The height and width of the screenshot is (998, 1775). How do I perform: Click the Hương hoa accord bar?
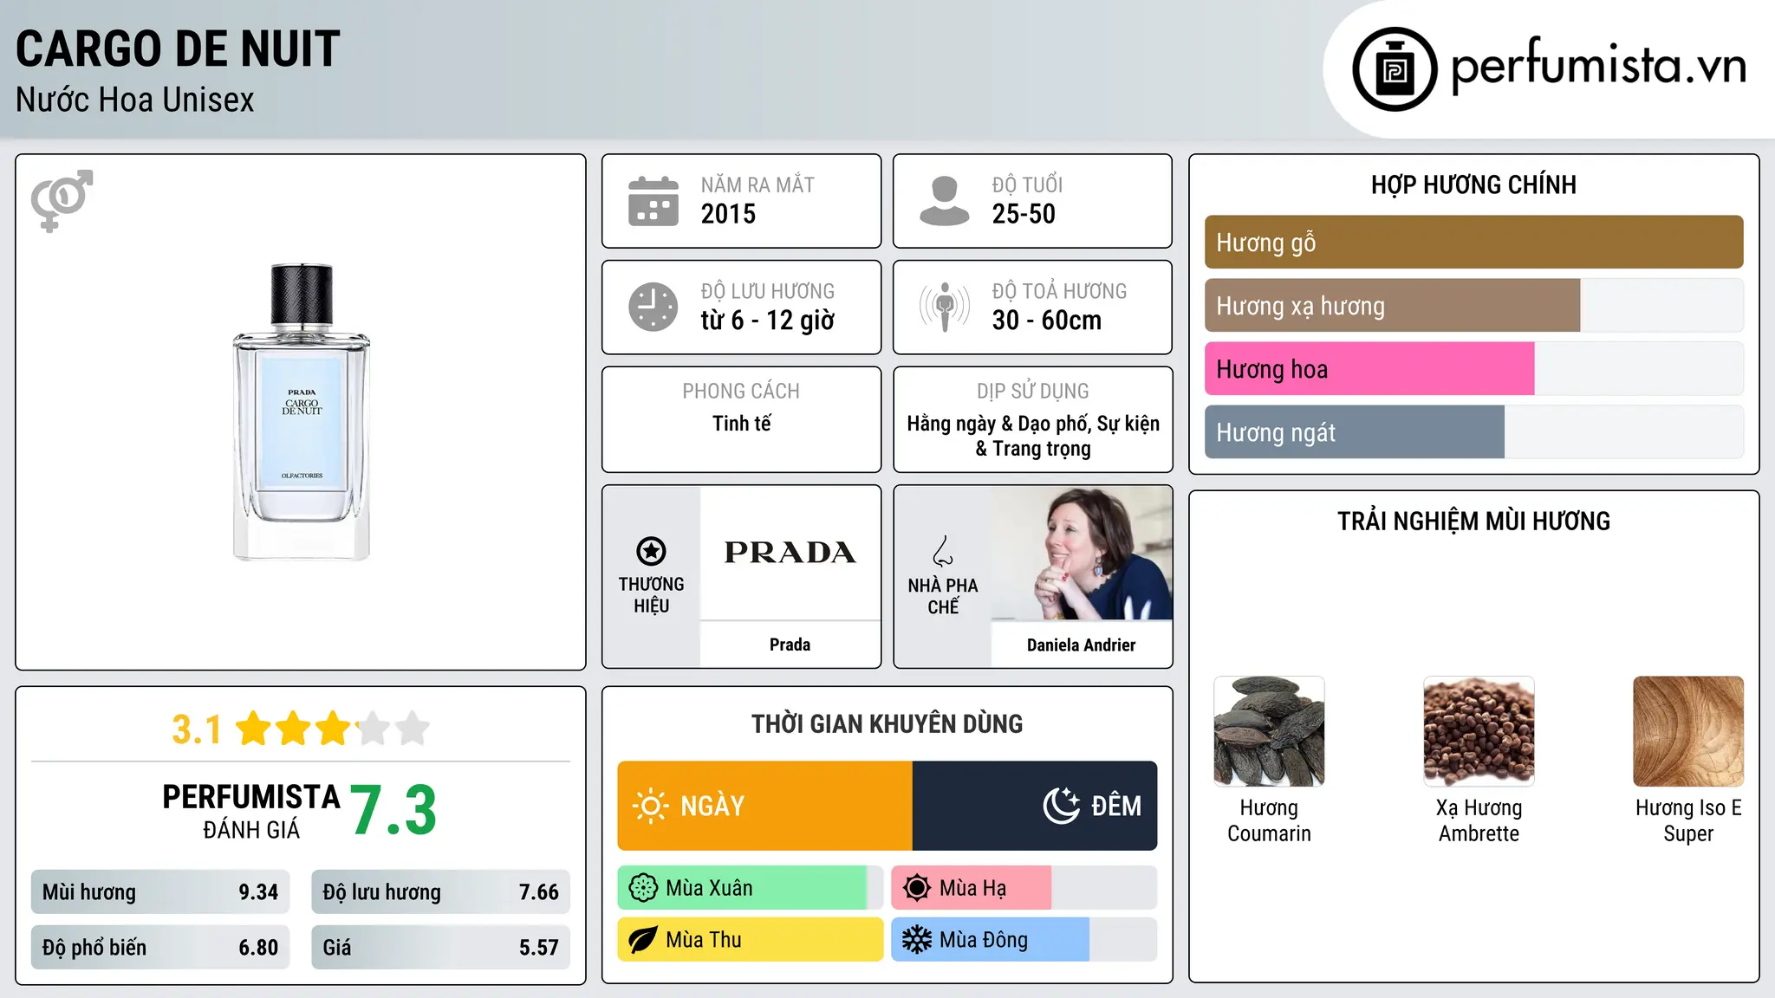point(1473,369)
